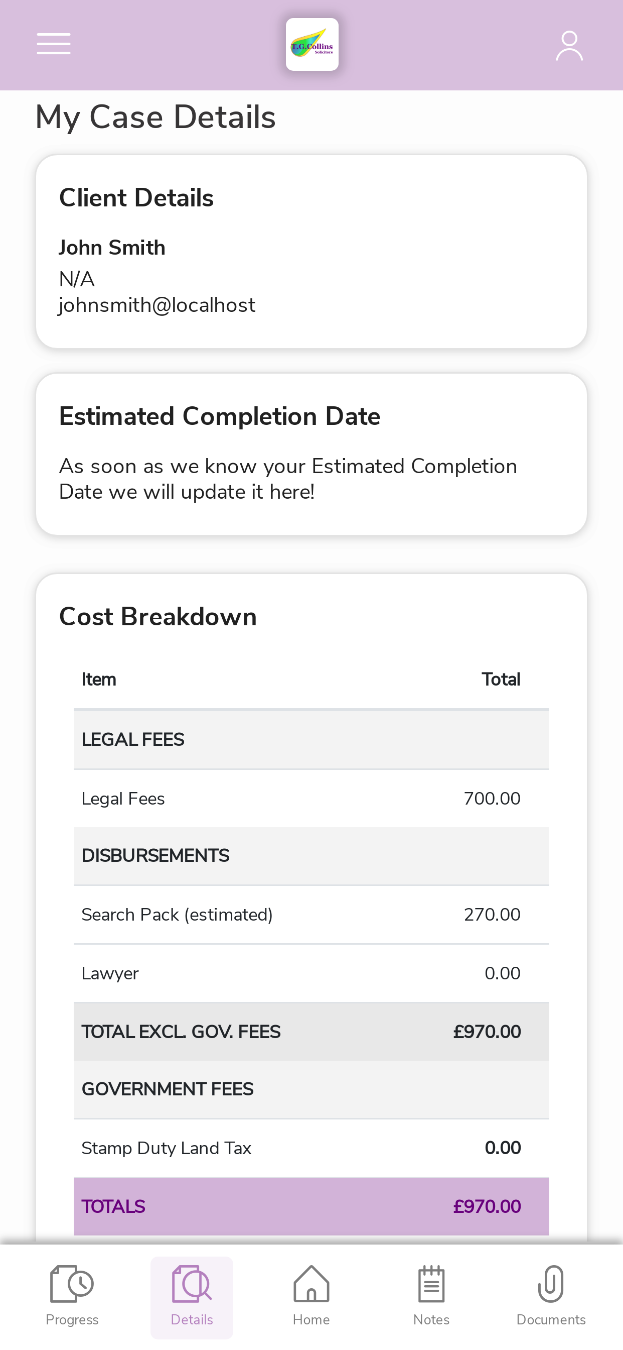Tap the T.G. Collins Solicitors logo
Image resolution: width=623 pixels, height=1350 pixels.
click(x=312, y=45)
